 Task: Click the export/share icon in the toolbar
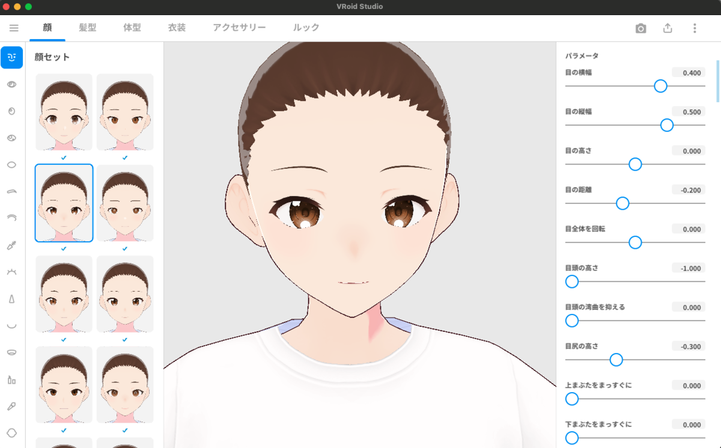pyautogui.click(x=668, y=28)
